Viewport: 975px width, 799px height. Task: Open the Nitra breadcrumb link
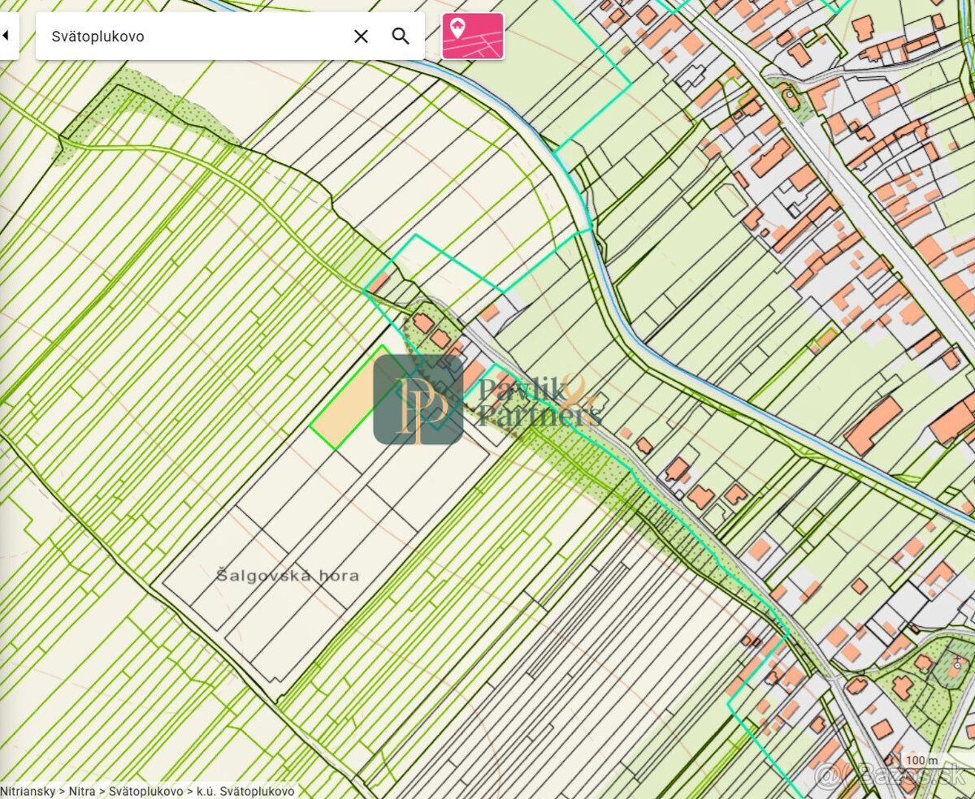pos(81,790)
